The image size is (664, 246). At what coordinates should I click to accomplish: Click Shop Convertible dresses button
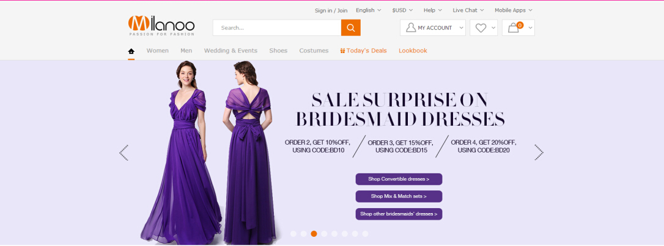coord(399,179)
